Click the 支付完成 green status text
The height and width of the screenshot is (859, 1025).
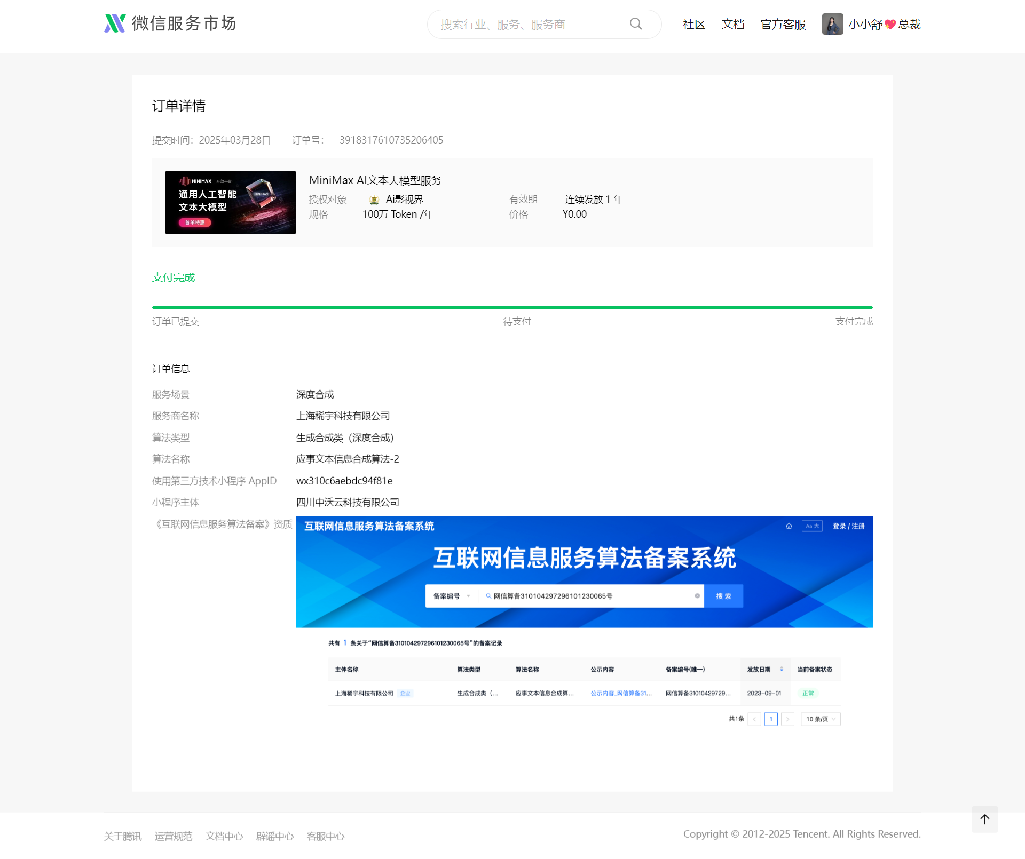[174, 277]
